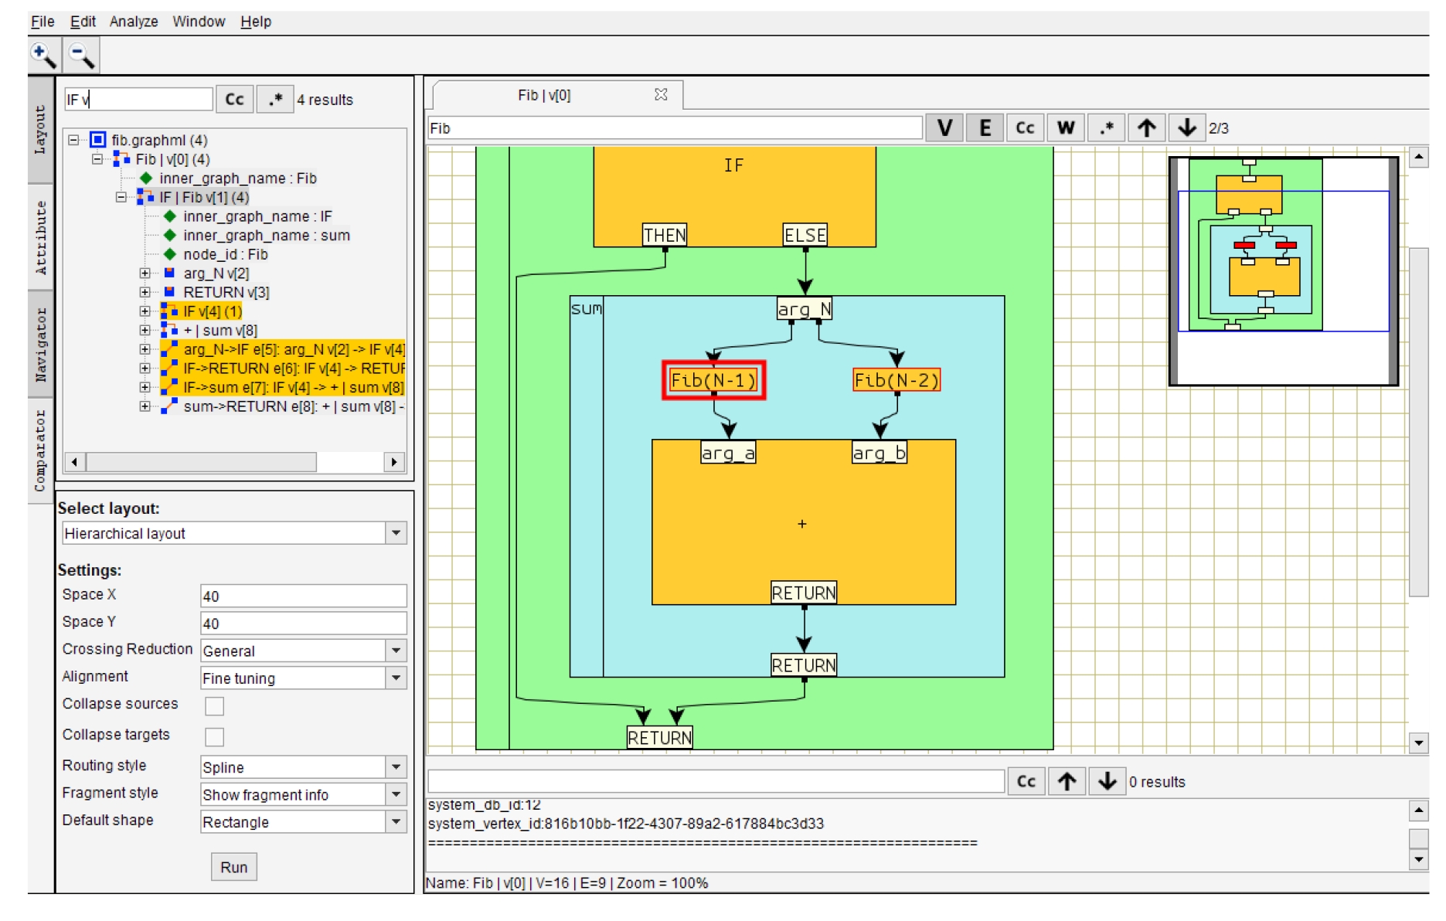Image resolution: width=1446 pixels, height=921 pixels.
Task: Click the zoom in magnifier icon
Action: (43, 55)
